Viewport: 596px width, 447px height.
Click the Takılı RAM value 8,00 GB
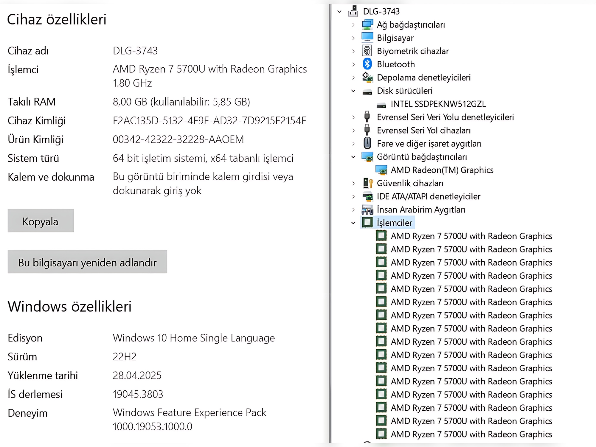point(181,102)
